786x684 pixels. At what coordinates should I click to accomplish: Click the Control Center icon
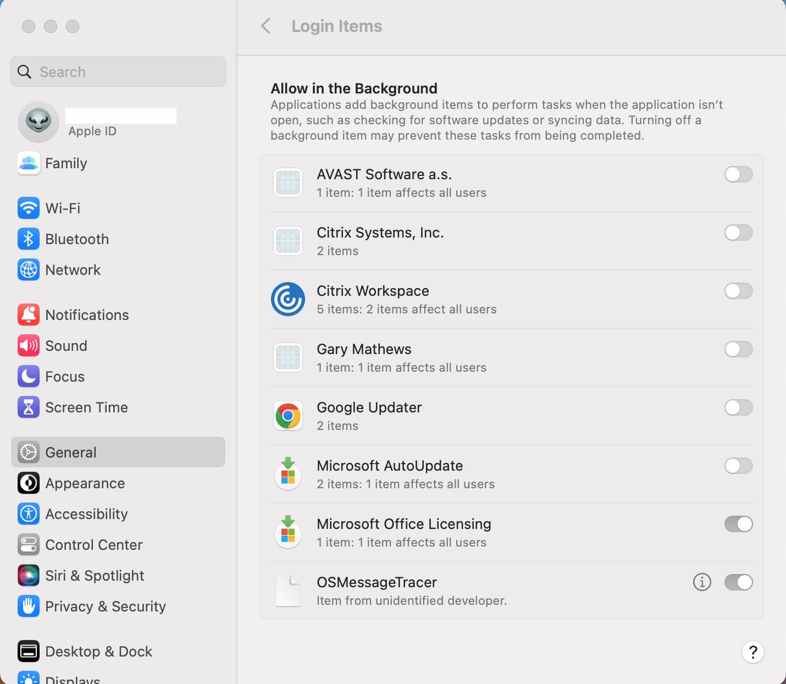pyautogui.click(x=29, y=545)
